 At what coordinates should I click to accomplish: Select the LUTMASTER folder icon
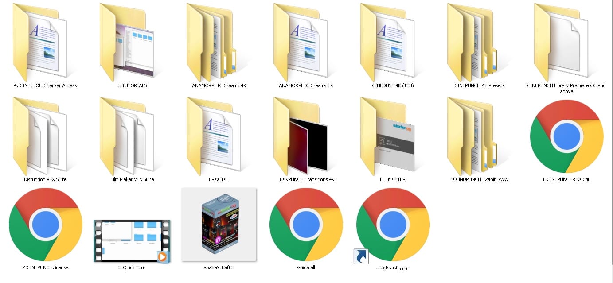point(387,136)
